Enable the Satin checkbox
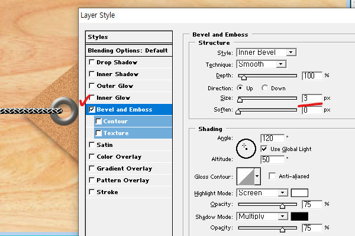The height and width of the screenshot is (236, 355). point(92,145)
